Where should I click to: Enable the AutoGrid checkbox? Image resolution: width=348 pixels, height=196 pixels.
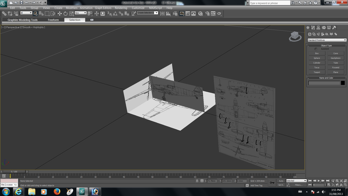(x=316, y=49)
